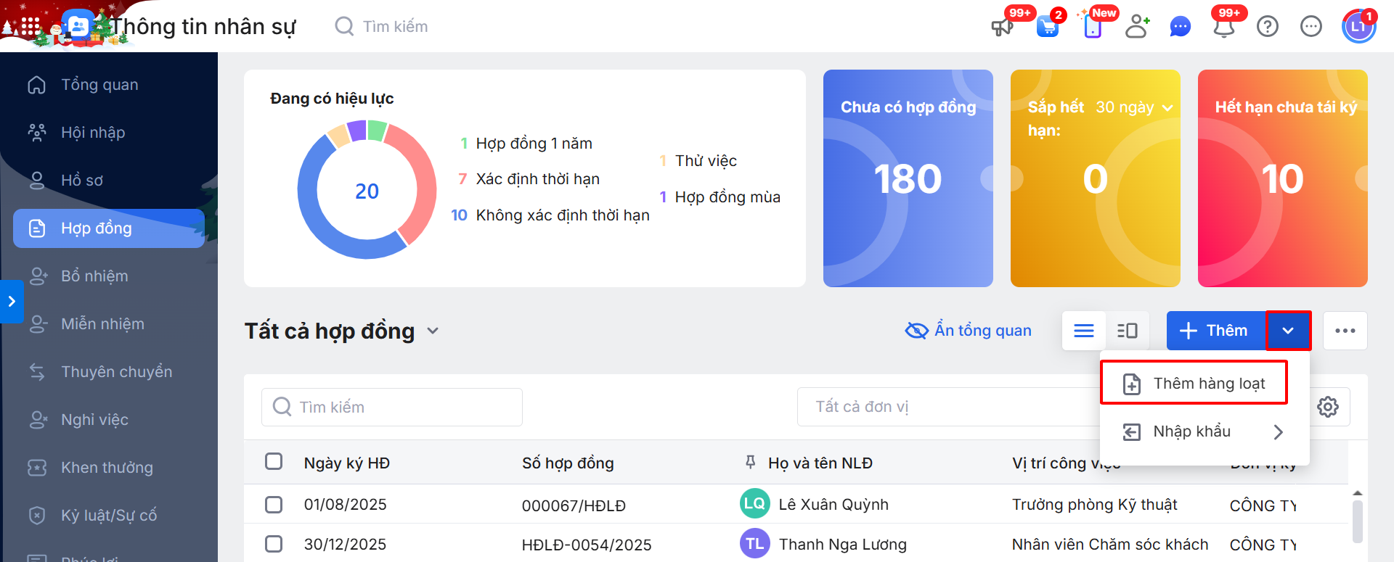Check the row for contract 000067/HĐLĐ
Image resolution: width=1394 pixels, height=562 pixels.
[x=274, y=504]
